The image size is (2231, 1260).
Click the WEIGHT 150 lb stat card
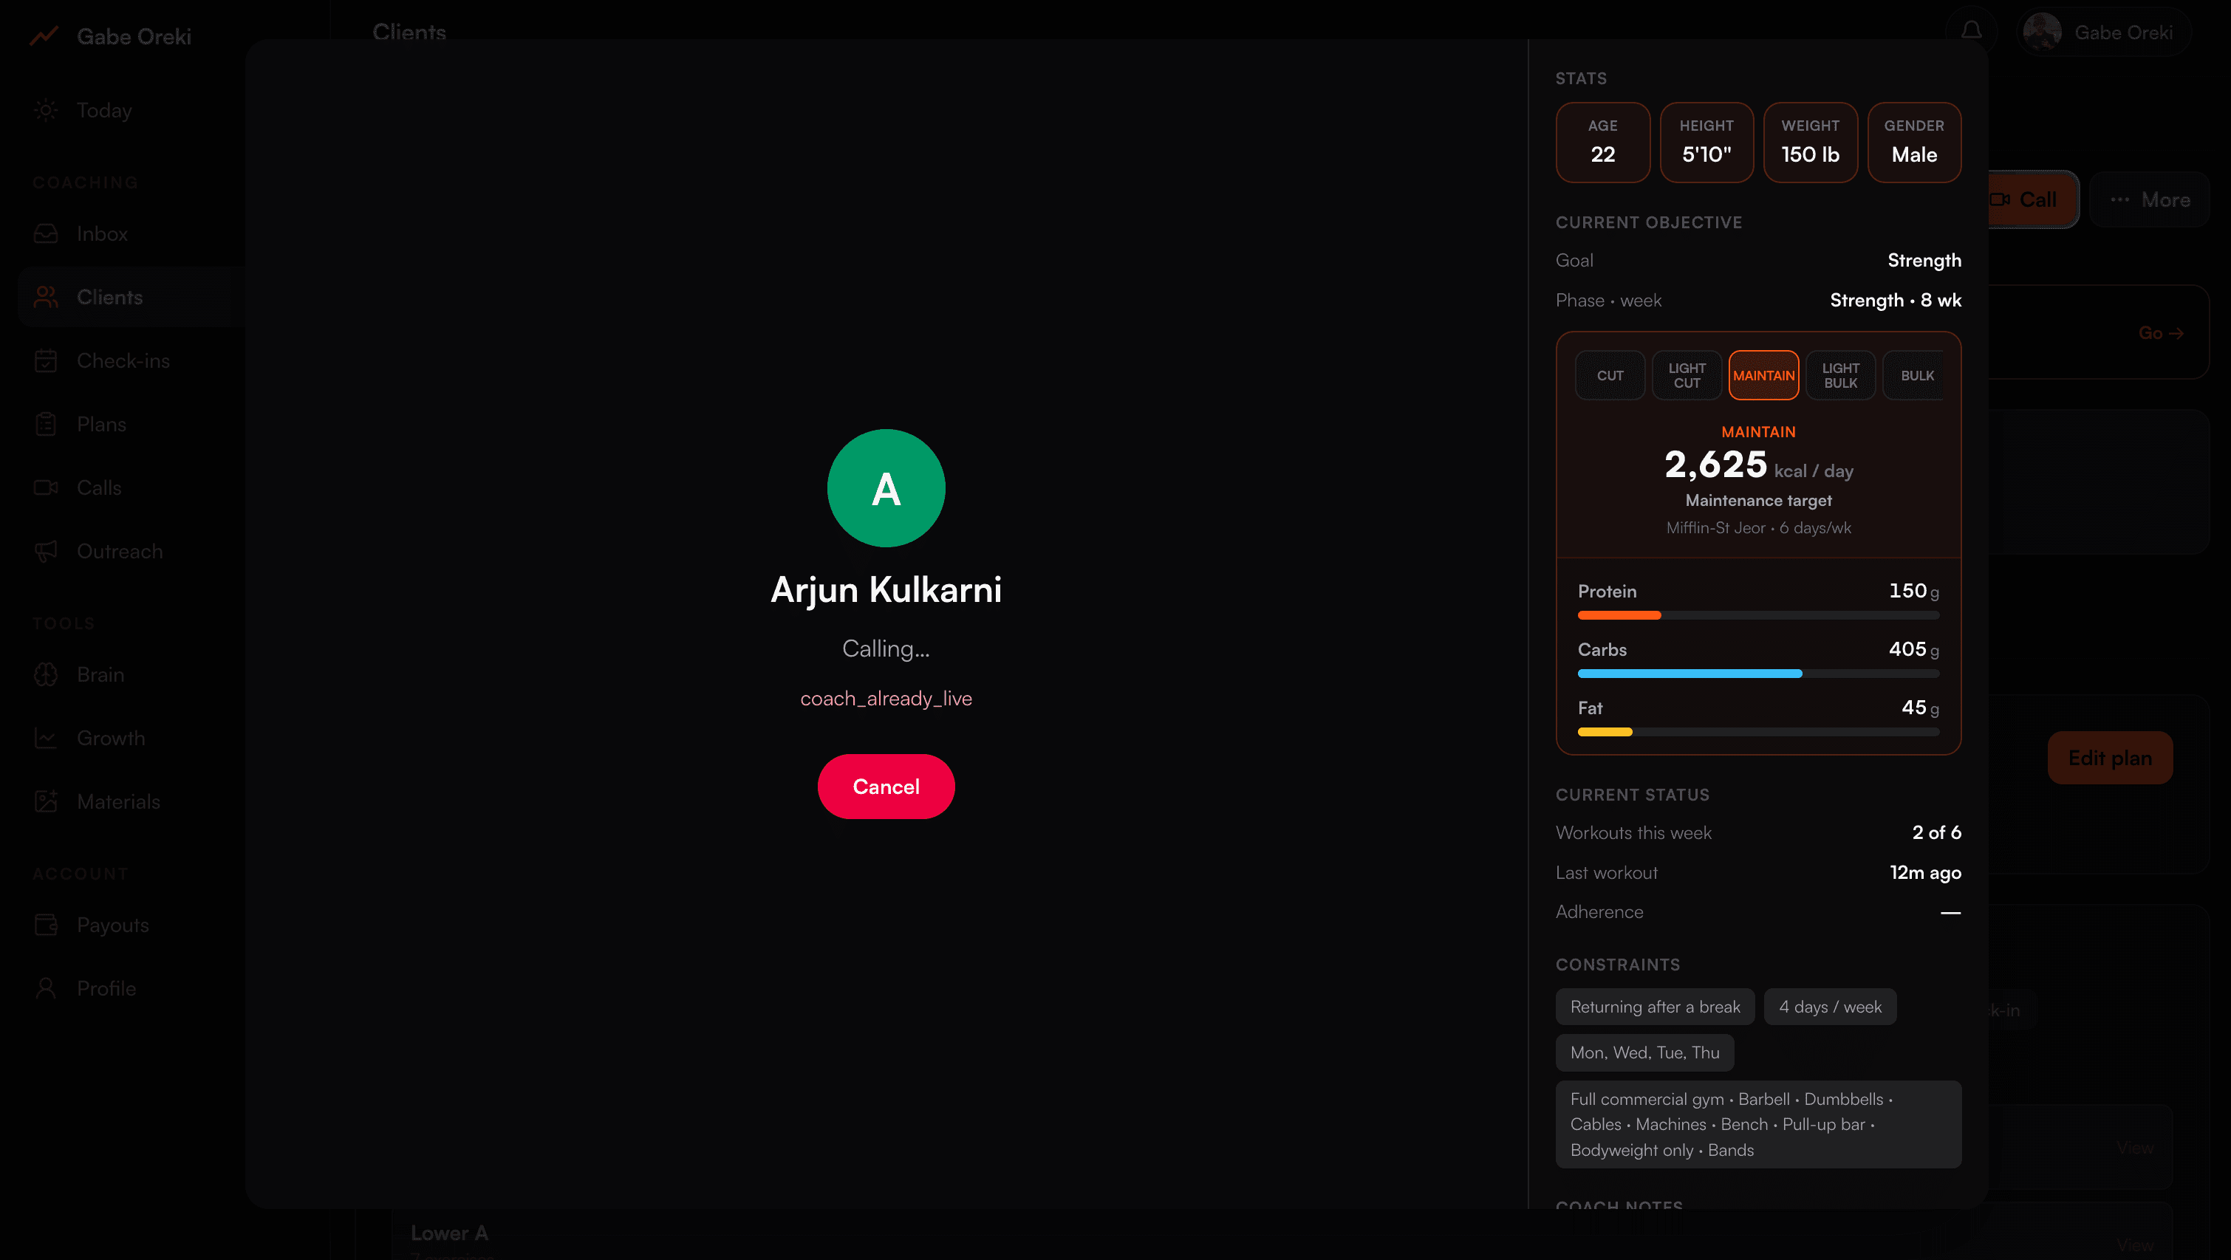click(1810, 142)
